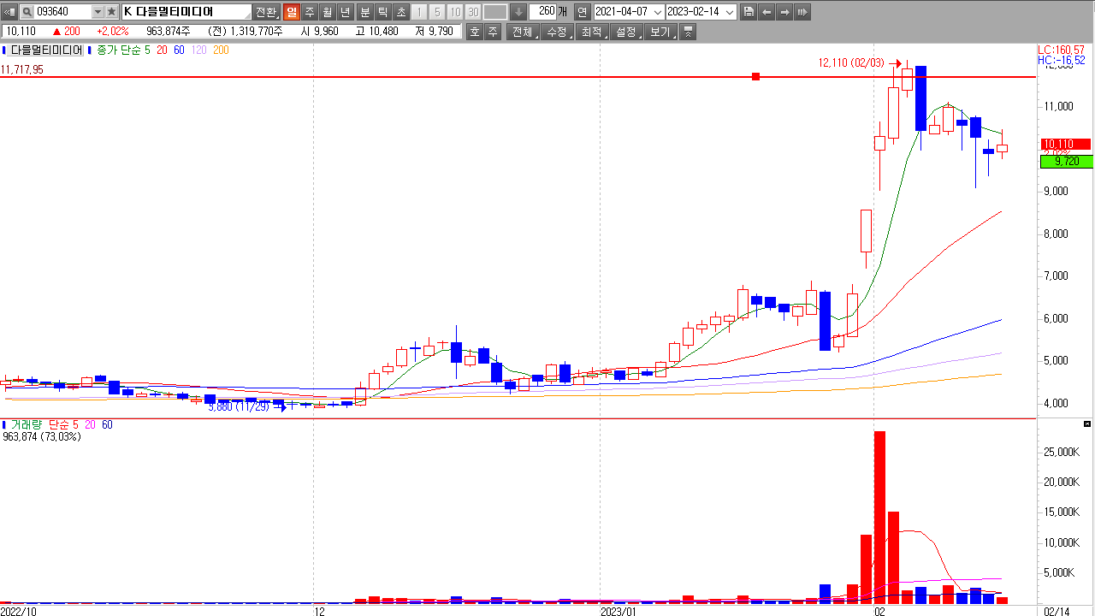This screenshot has height=616, width=1095.
Task: Select the 틱 tick chart period
Action: (x=383, y=12)
